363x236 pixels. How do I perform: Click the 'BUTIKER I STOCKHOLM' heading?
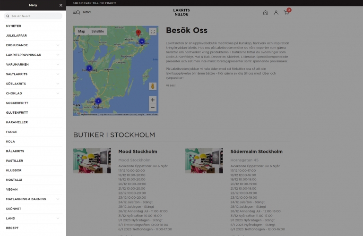click(x=114, y=135)
